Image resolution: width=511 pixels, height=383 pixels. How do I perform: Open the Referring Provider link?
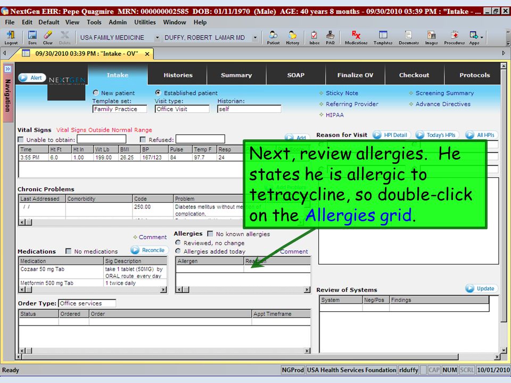(x=352, y=104)
